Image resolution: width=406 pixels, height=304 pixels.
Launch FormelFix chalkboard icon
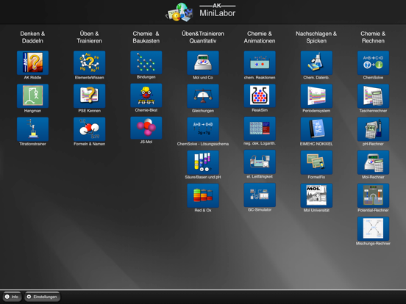click(x=316, y=162)
